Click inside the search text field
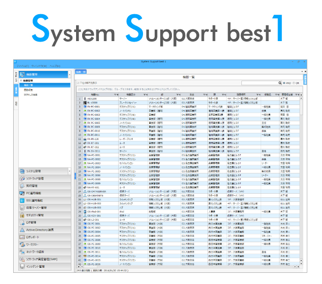322x284 pixels. point(260,83)
